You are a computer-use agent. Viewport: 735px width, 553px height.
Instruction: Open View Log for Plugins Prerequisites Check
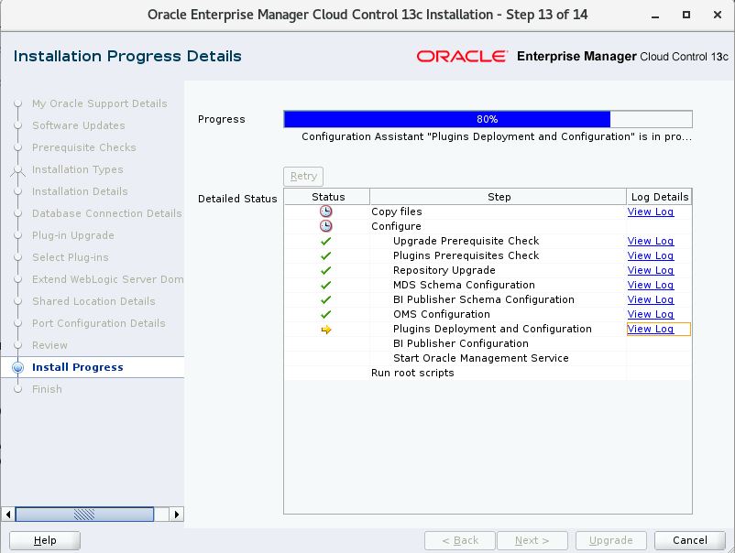[x=650, y=255]
